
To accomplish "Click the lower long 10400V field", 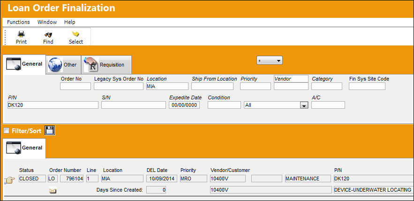I will tap(271, 190).
